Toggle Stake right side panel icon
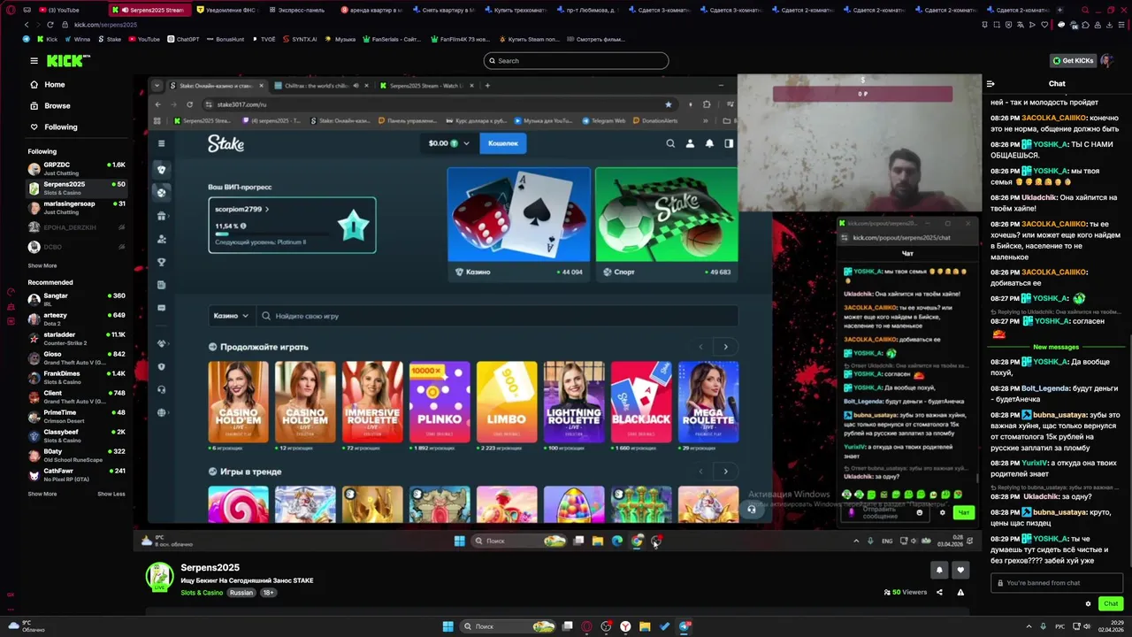This screenshot has width=1132, height=637. 729,143
